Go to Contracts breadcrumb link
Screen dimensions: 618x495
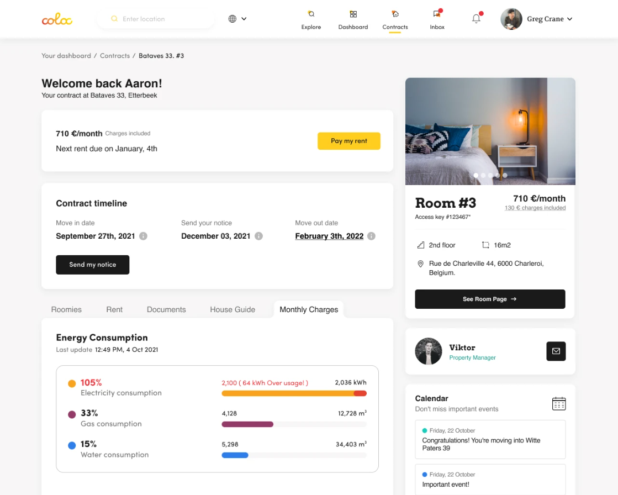(x=115, y=56)
